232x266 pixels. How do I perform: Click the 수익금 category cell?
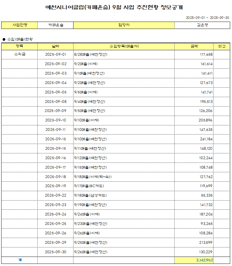click(x=19, y=54)
